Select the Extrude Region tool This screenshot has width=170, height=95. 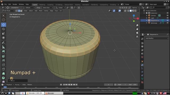tap(3, 52)
